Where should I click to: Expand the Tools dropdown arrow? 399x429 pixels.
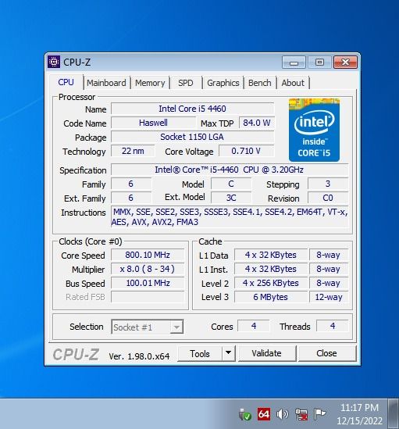click(228, 353)
